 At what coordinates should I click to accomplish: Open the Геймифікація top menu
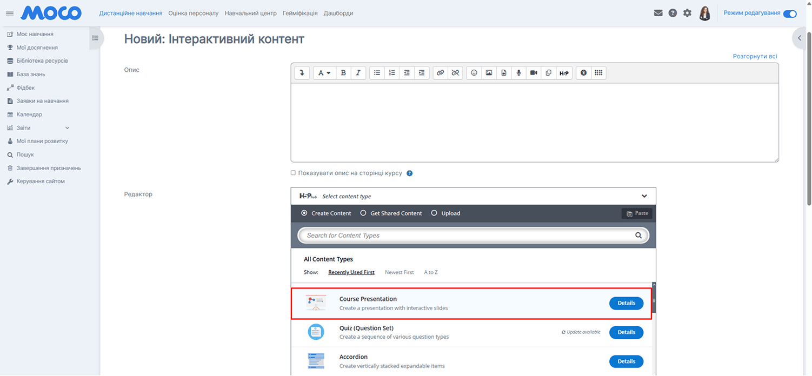300,13
